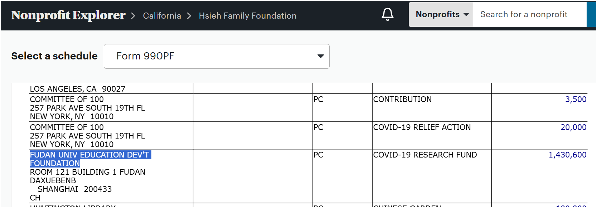The image size is (597, 208).
Task: Click the Nonprofits dropdown caret arrow
Action: pyautogui.click(x=466, y=15)
